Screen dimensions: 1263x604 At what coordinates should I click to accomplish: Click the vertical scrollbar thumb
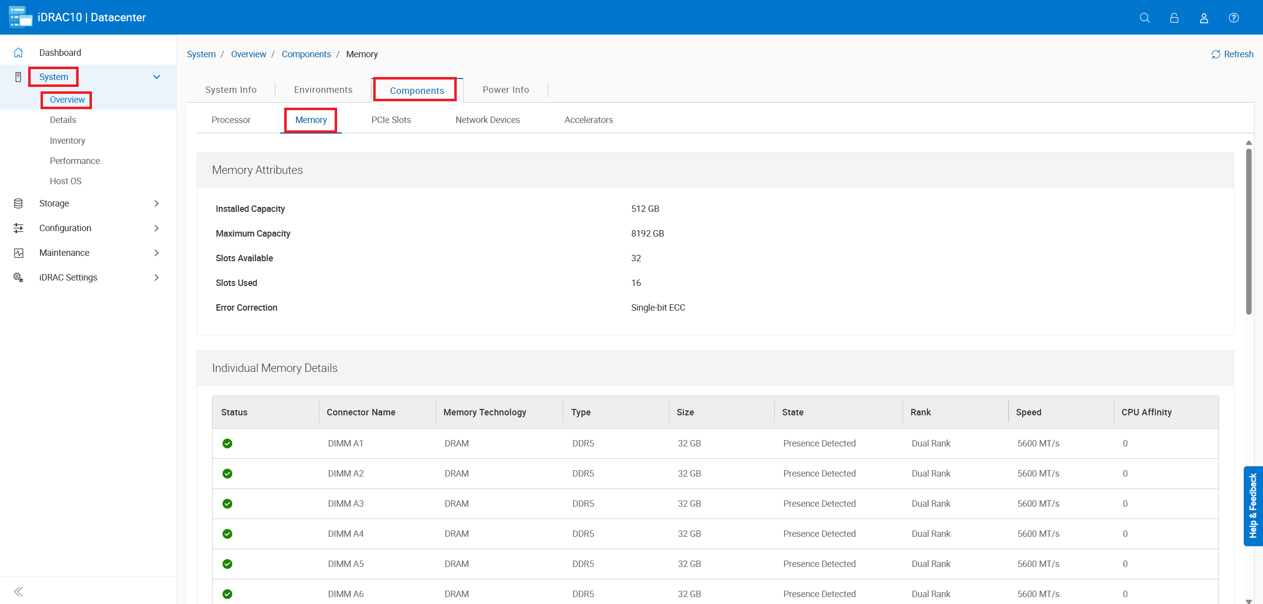coord(1249,232)
